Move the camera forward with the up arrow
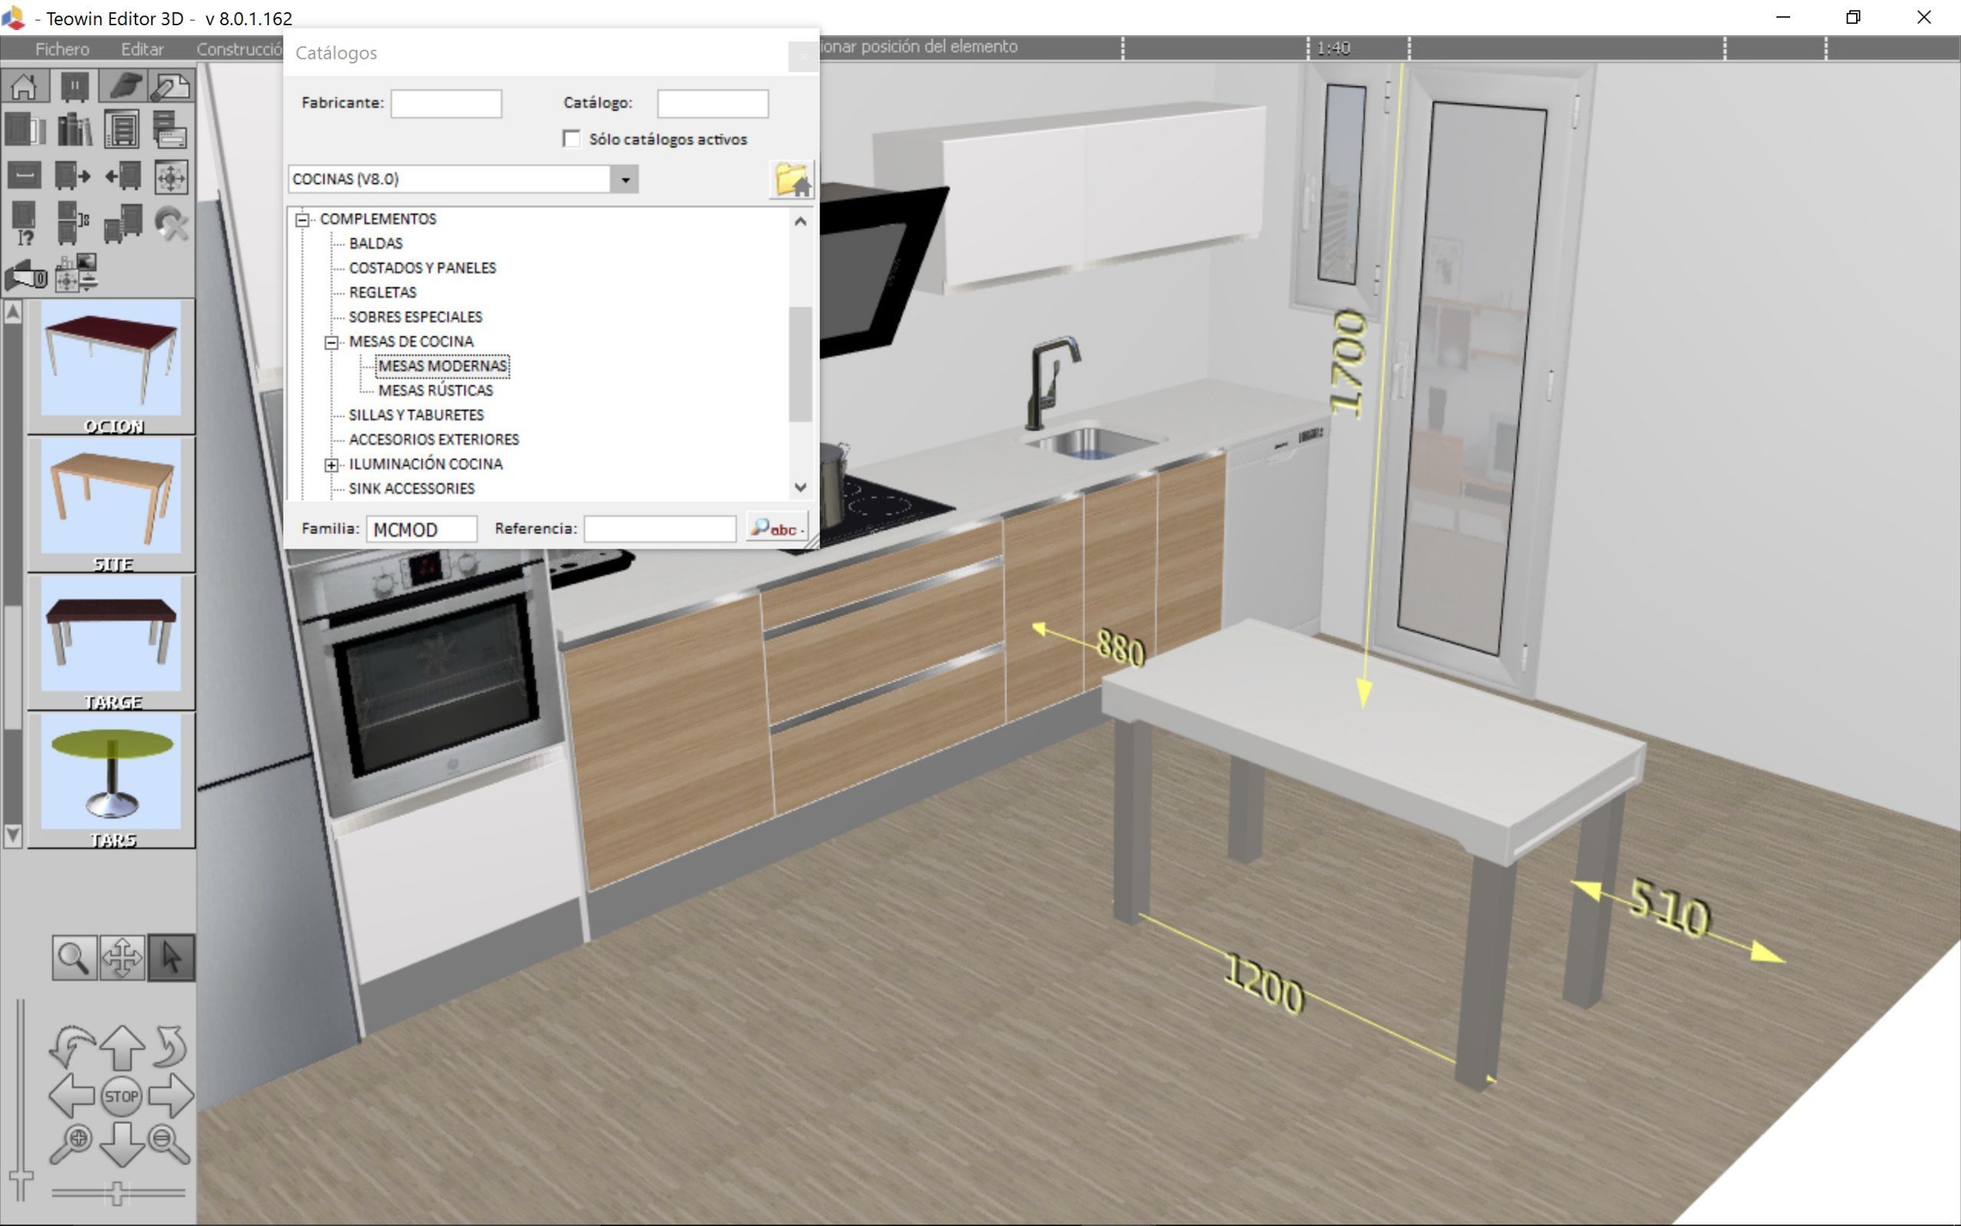Viewport: 1961px width, 1226px height. click(123, 1046)
